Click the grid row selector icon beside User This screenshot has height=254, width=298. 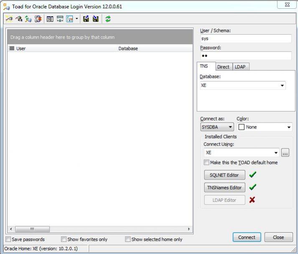pos(11,48)
